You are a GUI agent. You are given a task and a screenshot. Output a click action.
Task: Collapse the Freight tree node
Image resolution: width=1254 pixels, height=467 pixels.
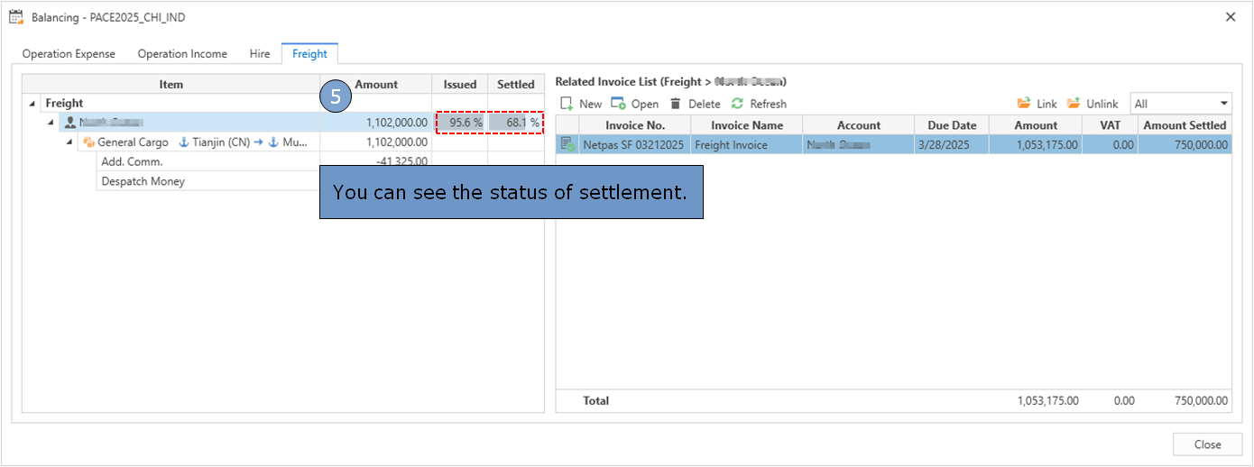point(33,104)
